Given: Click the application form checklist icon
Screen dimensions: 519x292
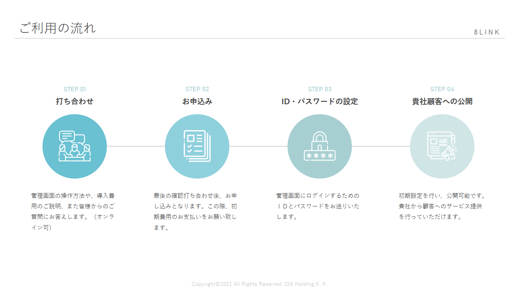Looking at the screenshot, I should pos(197,146).
